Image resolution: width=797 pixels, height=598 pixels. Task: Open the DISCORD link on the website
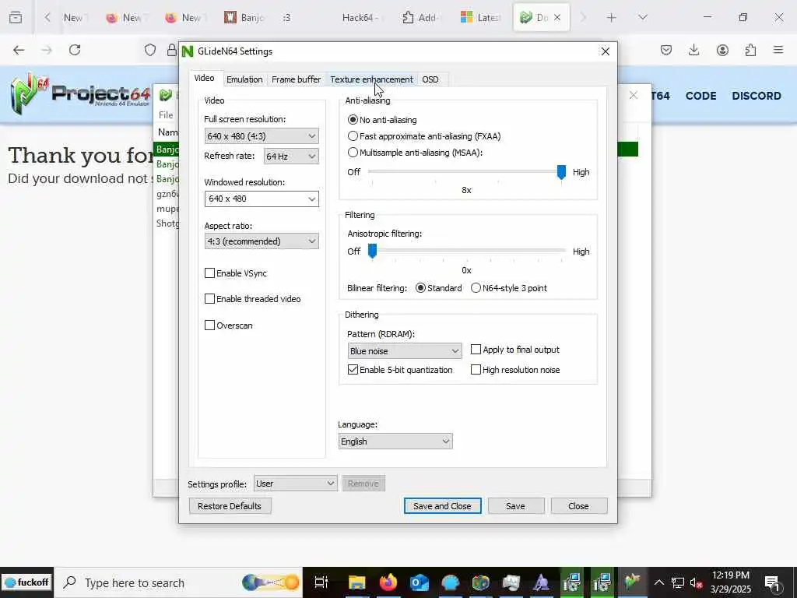tap(757, 96)
